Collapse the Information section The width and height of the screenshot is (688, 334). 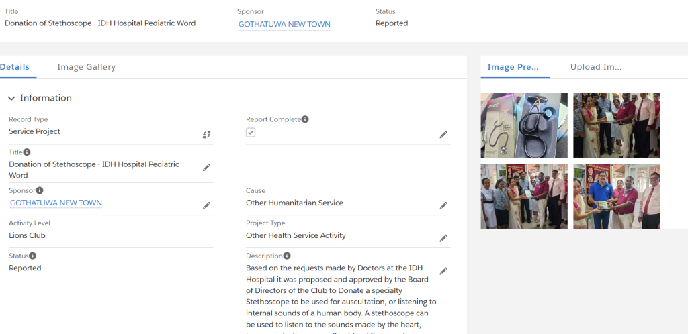coord(11,98)
